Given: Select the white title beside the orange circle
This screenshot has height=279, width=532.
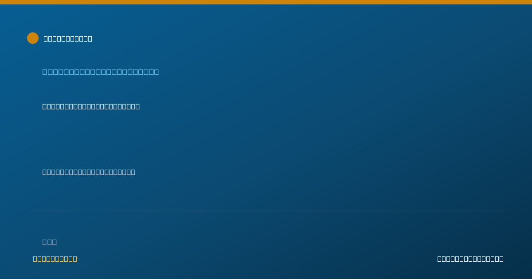Looking at the screenshot, I should point(68,39).
